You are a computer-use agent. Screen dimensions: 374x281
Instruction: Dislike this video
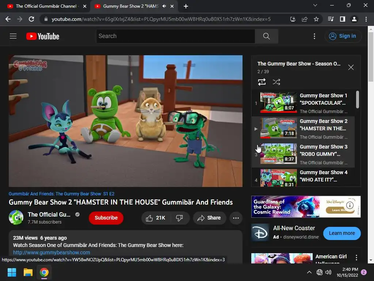coord(179,218)
